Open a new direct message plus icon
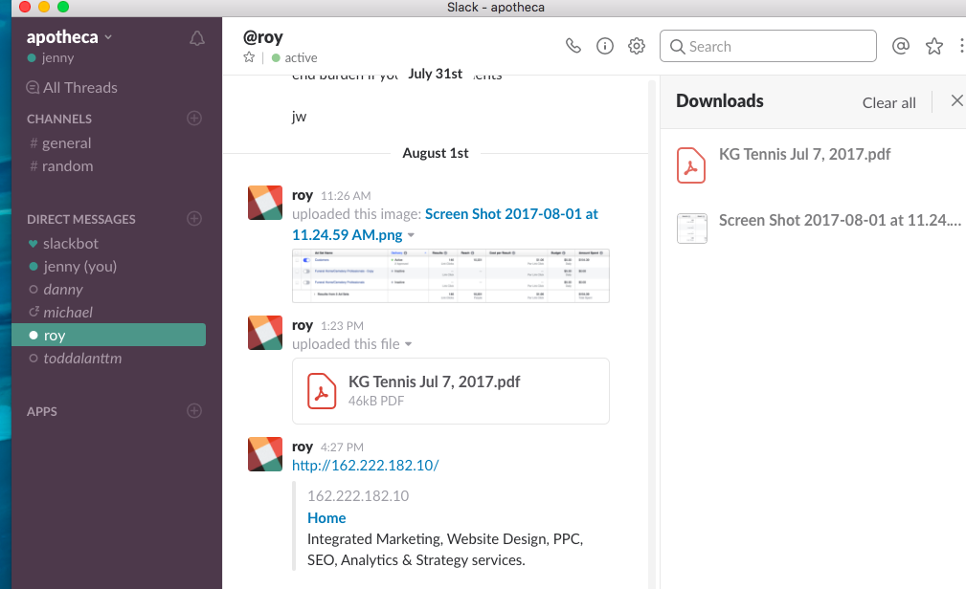The width and height of the screenshot is (966, 589). pyautogui.click(x=194, y=219)
